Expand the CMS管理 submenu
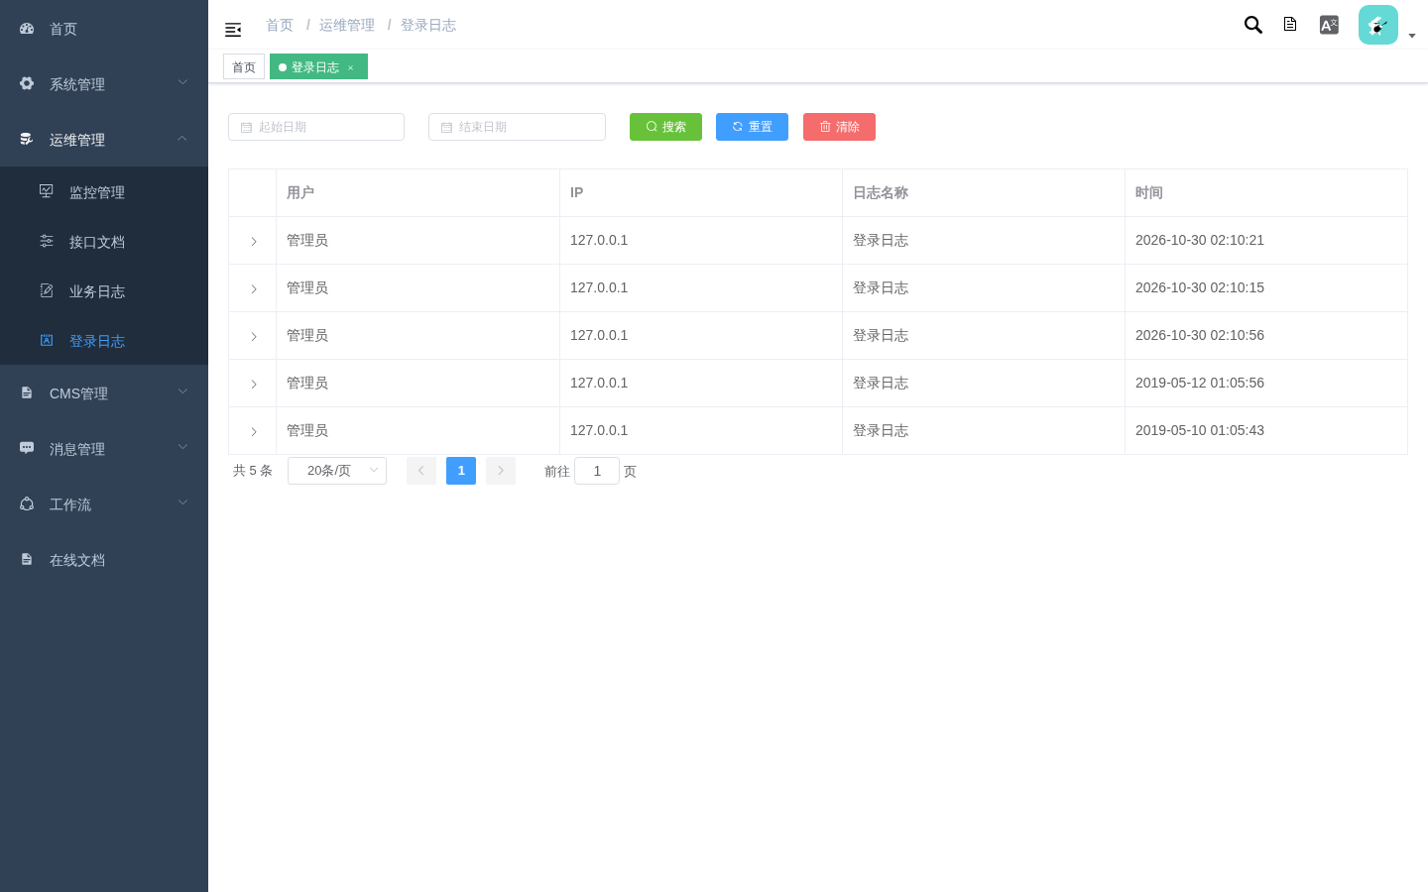 point(182,391)
